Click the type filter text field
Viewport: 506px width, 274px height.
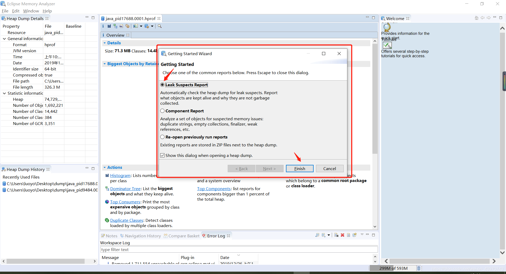pos(239,249)
